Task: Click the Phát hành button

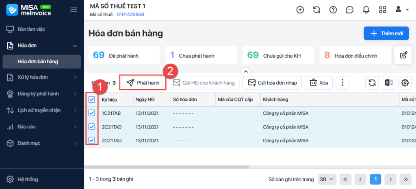Action: [143, 83]
